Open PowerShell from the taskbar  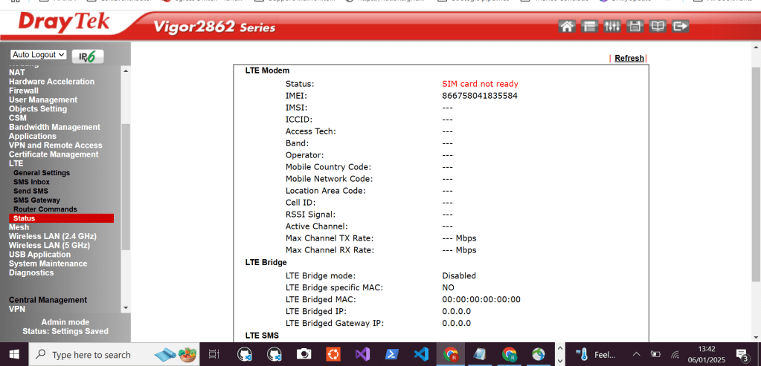coord(392,354)
